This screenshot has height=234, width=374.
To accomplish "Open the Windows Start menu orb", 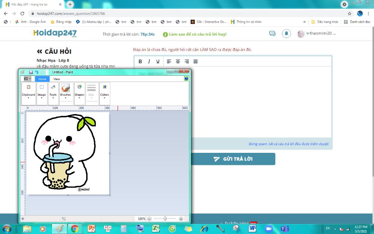I will click(7, 229).
